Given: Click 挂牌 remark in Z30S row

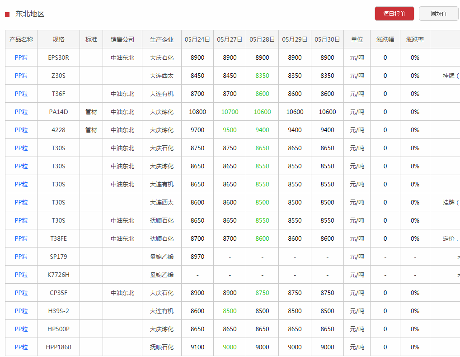Looking at the screenshot, I should click(451, 76).
